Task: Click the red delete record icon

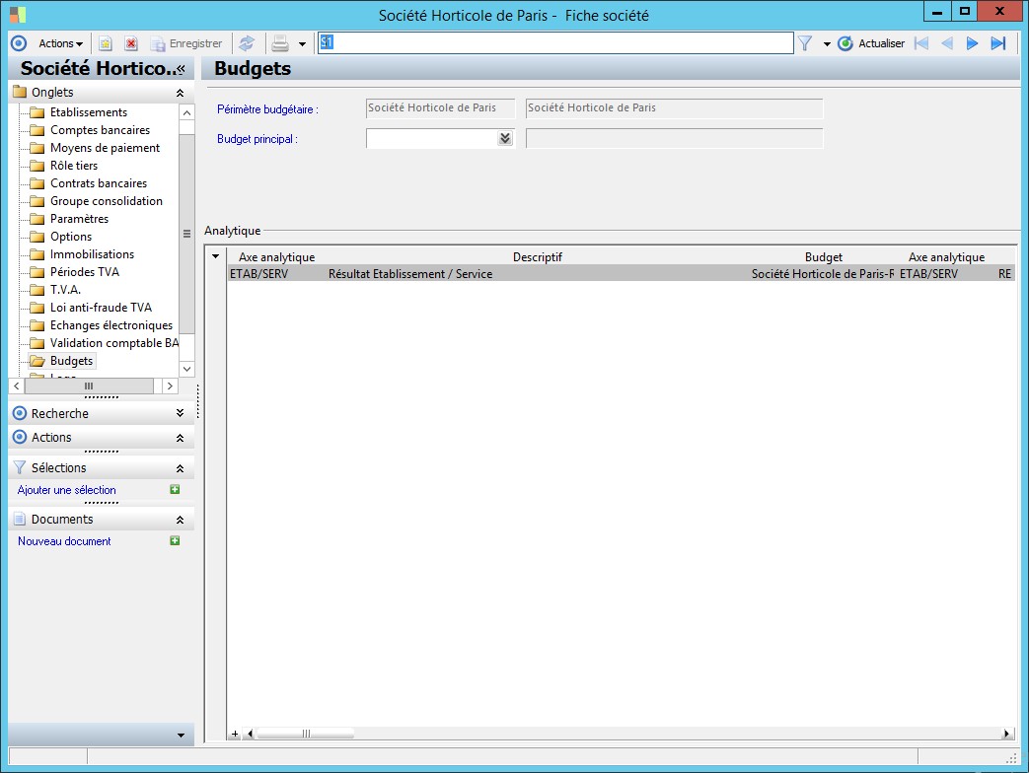Action: pyautogui.click(x=131, y=43)
